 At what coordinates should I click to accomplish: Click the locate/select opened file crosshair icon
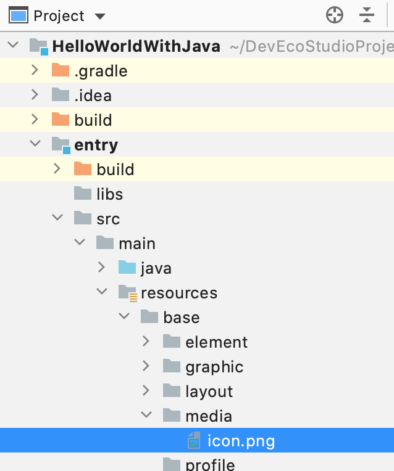pos(334,15)
